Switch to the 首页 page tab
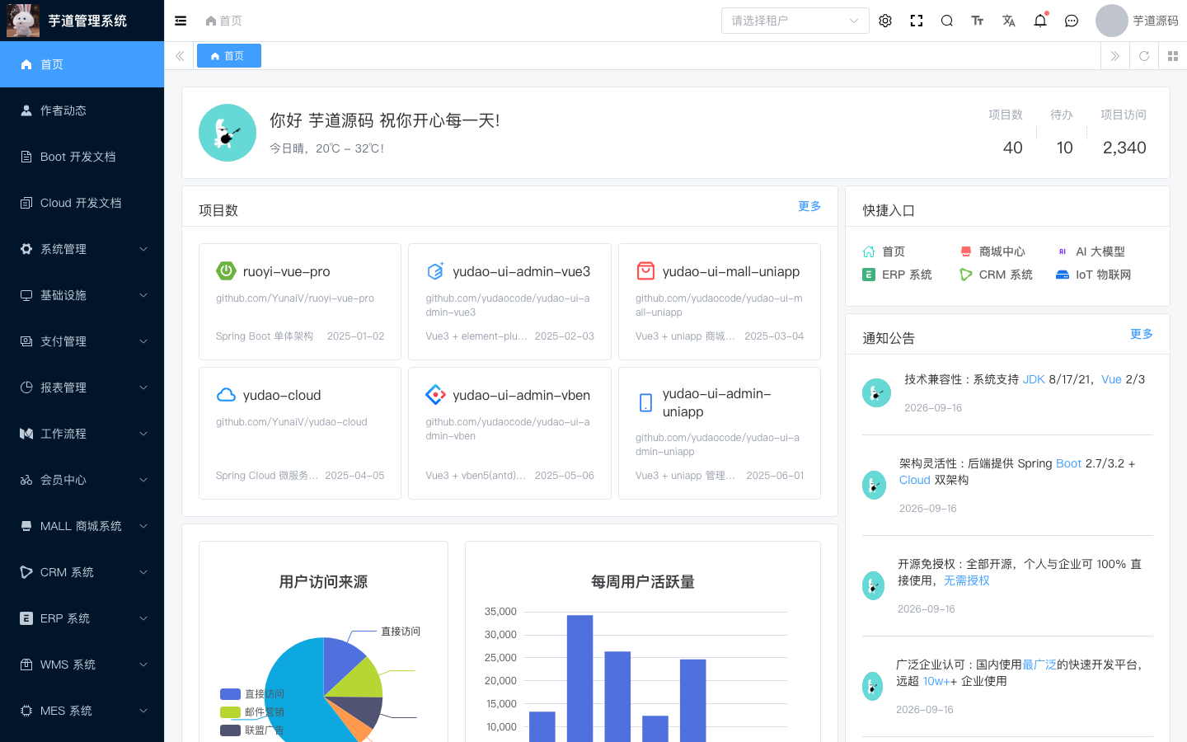Image resolution: width=1187 pixels, height=742 pixels. (x=229, y=56)
